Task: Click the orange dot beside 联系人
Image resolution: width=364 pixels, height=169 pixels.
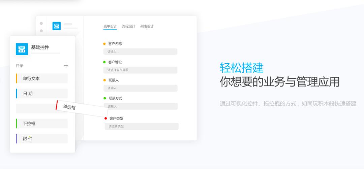Action: [x=104, y=80]
